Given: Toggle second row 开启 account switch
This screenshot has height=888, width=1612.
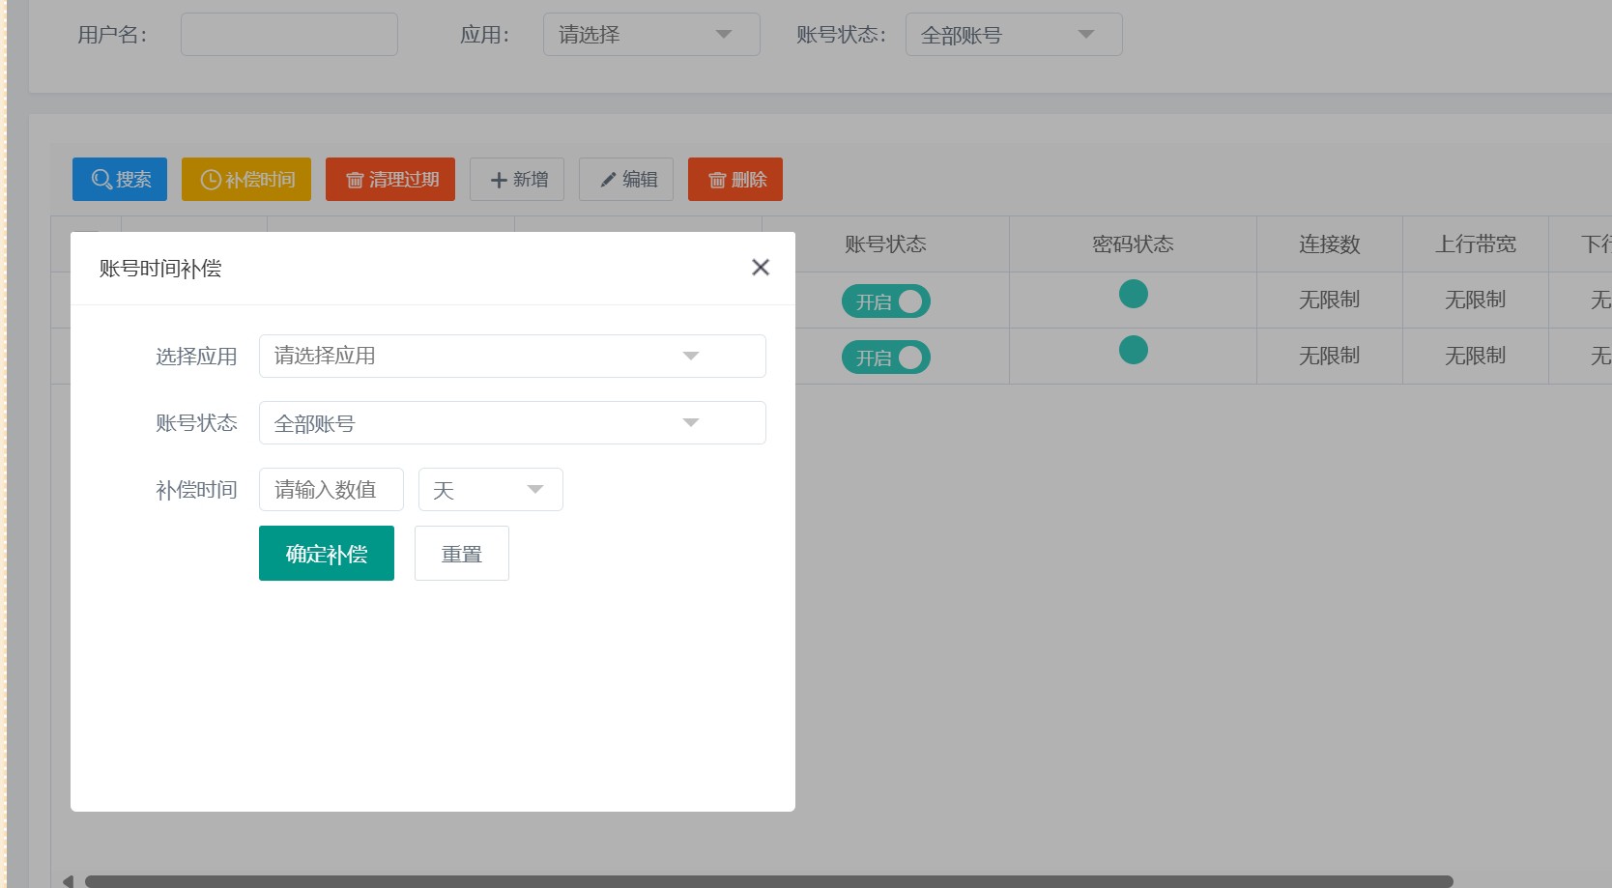Looking at the screenshot, I should click(x=885, y=358).
